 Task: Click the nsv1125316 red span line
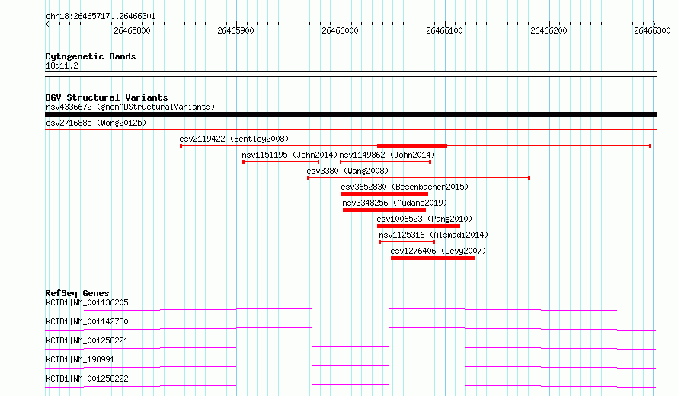[x=407, y=242]
